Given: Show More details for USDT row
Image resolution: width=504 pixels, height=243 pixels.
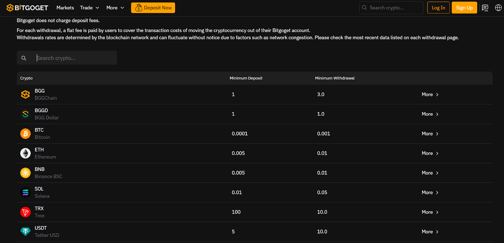Looking at the screenshot, I should (x=430, y=232).
